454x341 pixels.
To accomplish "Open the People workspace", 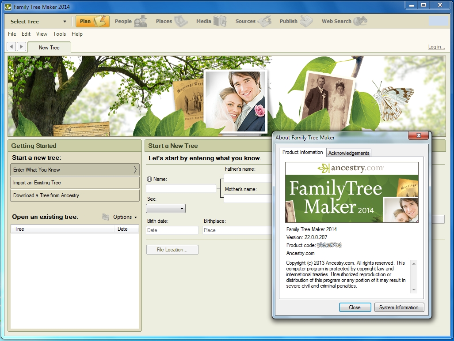I will point(131,21).
